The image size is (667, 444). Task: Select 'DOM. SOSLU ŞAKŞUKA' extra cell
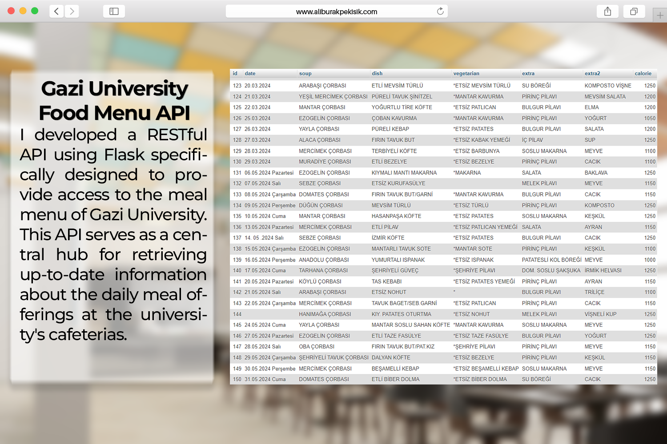(551, 271)
